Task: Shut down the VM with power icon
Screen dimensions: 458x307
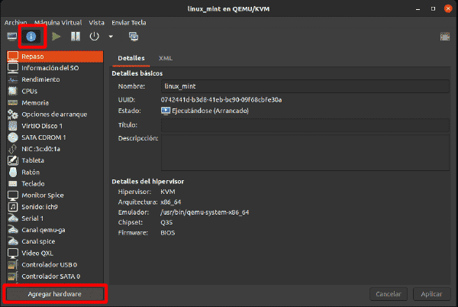Action: coord(95,37)
